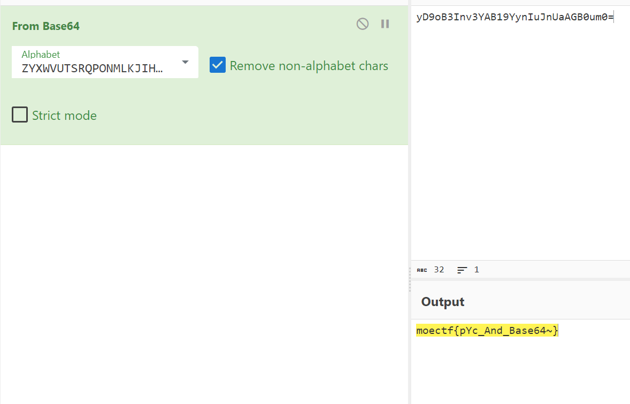Expand the Alphabet dropdown arrow
The width and height of the screenshot is (630, 404).
point(185,63)
